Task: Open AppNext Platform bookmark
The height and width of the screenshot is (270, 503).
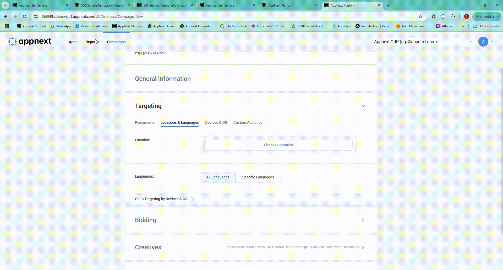Action: [x=128, y=26]
